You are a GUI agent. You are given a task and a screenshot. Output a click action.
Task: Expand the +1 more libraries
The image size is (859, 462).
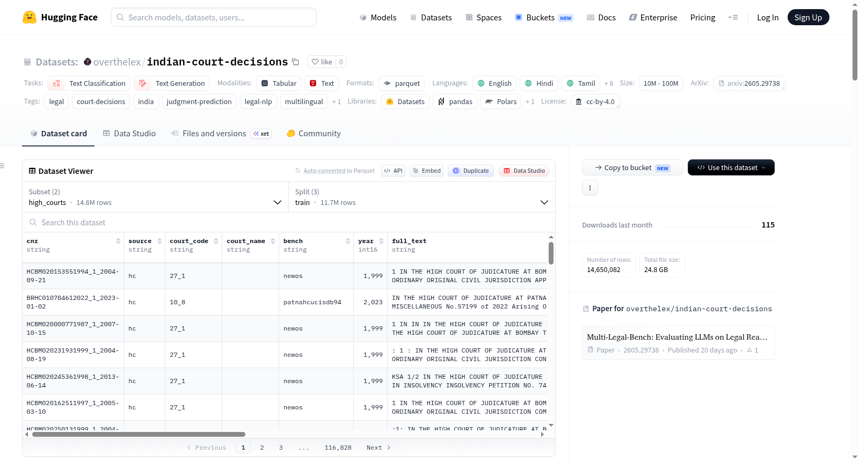[x=530, y=102]
